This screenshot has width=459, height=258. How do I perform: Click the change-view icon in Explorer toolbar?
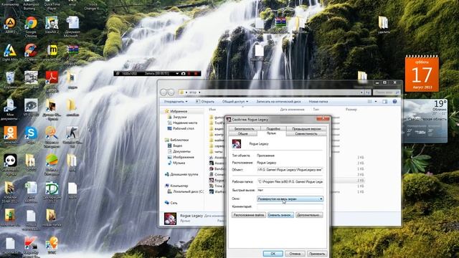point(370,102)
